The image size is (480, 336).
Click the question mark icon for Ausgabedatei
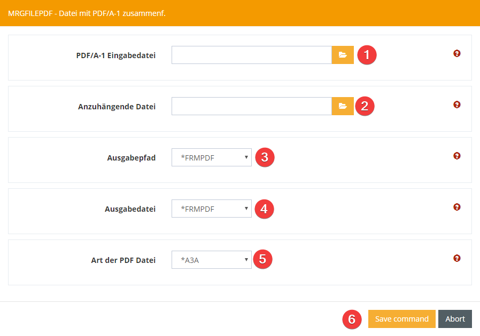click(457, 207)
